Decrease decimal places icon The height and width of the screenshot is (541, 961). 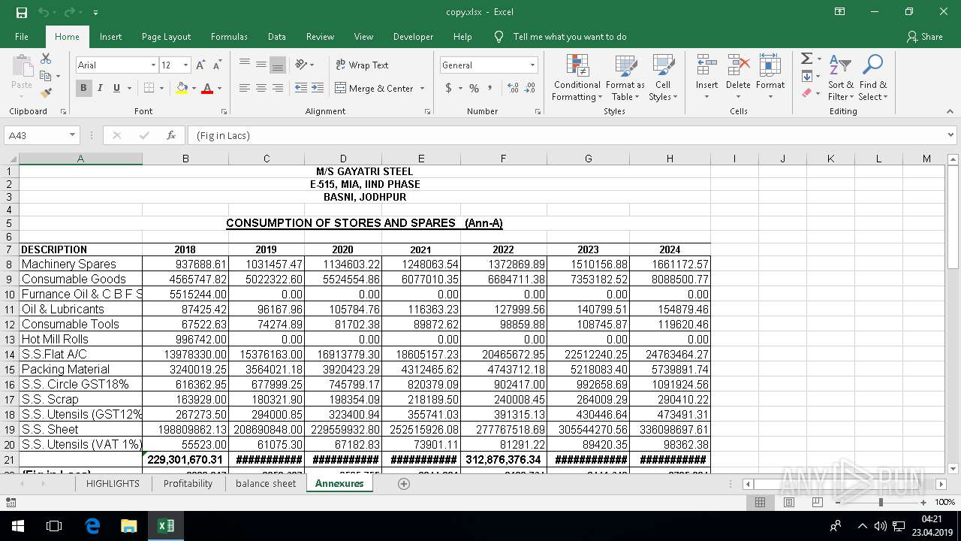(530, 88)
